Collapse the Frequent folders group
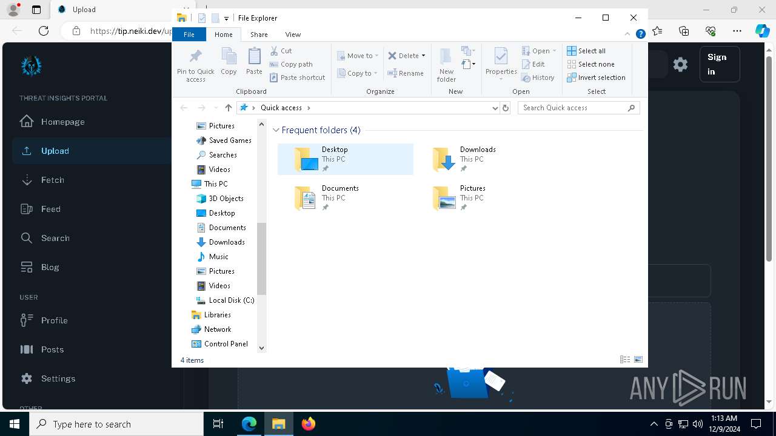 click(276, 130)
